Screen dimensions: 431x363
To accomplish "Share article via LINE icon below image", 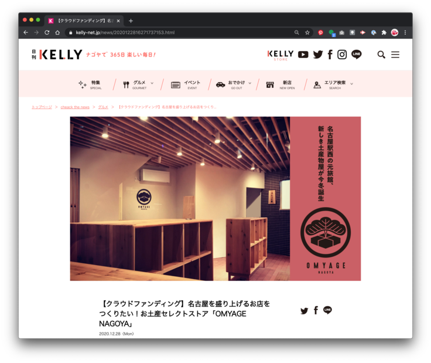I will point(327,310).
